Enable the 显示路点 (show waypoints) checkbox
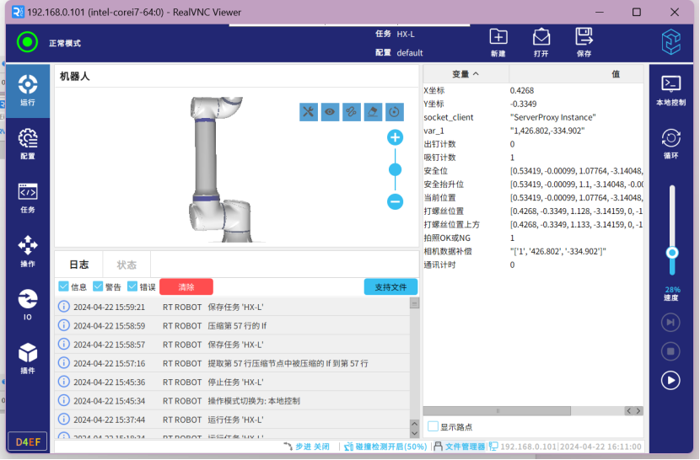 433,426
